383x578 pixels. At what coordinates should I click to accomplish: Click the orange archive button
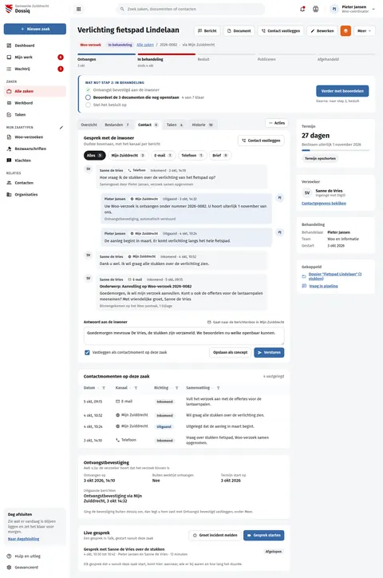pos(345,30)
